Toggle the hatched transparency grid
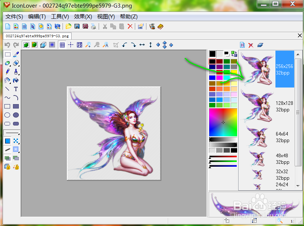304x226 pixels. click(80, 45)
